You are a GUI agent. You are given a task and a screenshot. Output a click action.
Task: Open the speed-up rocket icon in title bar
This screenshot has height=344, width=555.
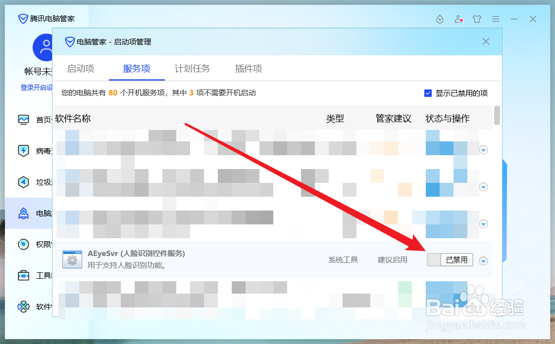pos(440,19)
